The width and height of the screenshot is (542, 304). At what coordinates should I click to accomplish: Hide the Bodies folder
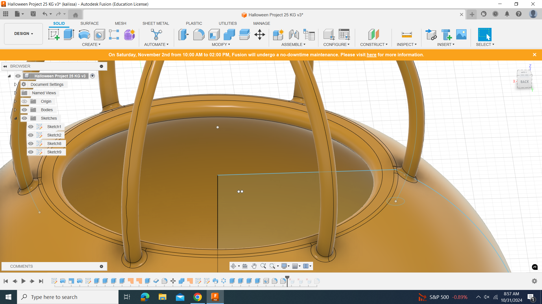click(x=24, y=110)
